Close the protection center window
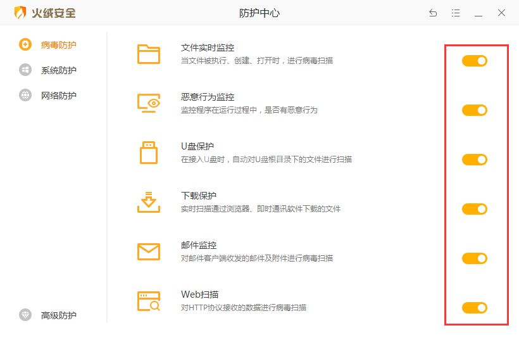 coord(501,13)
